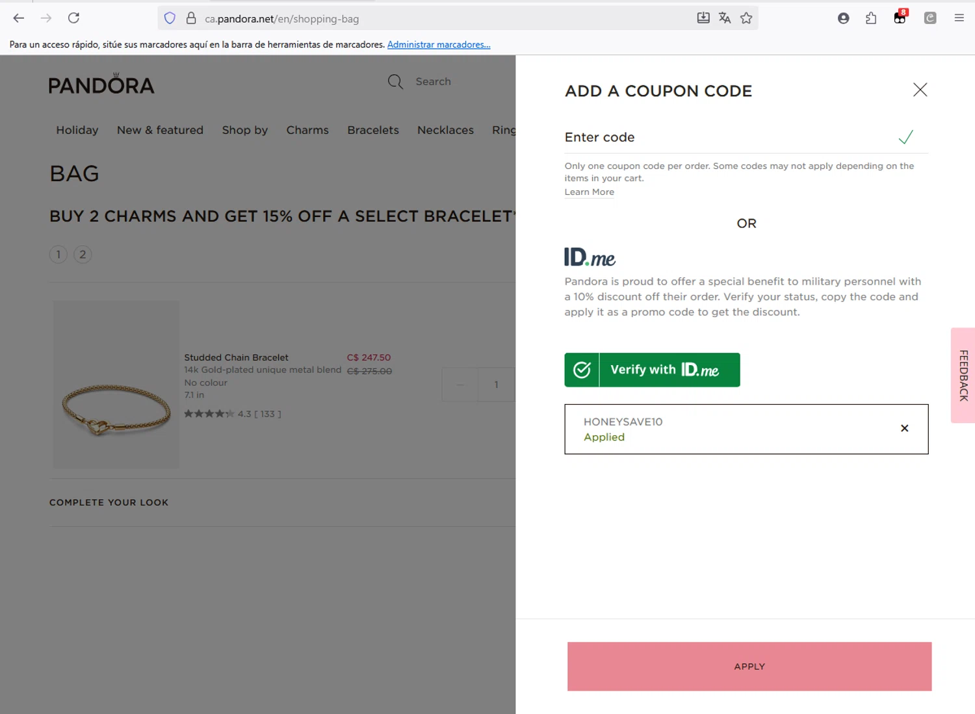Image resolution: width=975 pixels, height=714 pixels.
Task: Click the Pandora logo
Action: 101,84
